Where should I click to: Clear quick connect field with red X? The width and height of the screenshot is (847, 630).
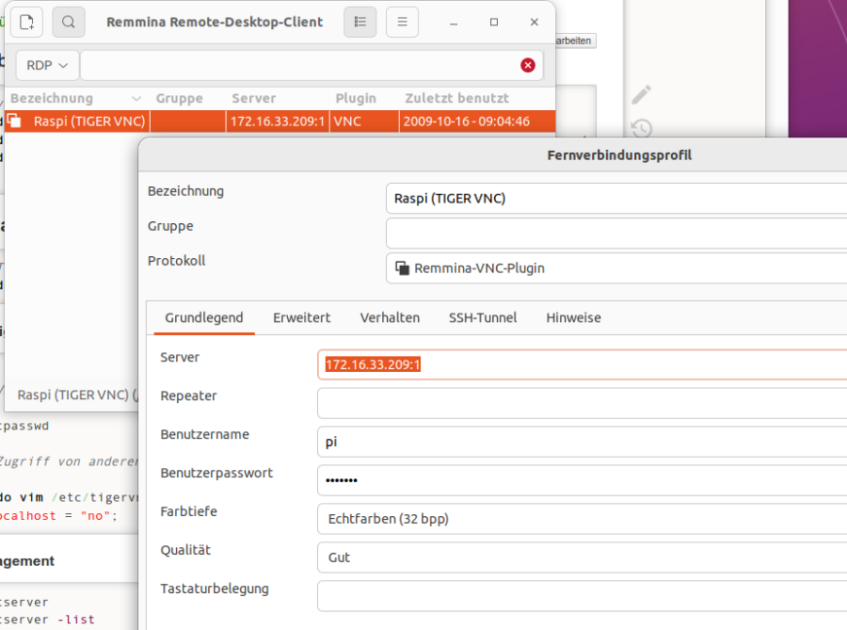tap(528, 65)
